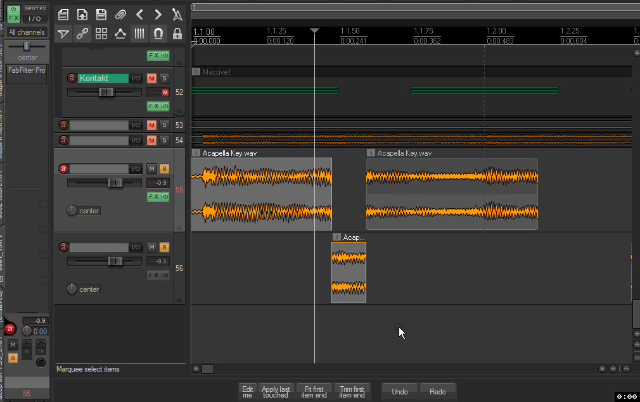Unmute the Kontakt track
640x402 pixels.
(151, 79)
